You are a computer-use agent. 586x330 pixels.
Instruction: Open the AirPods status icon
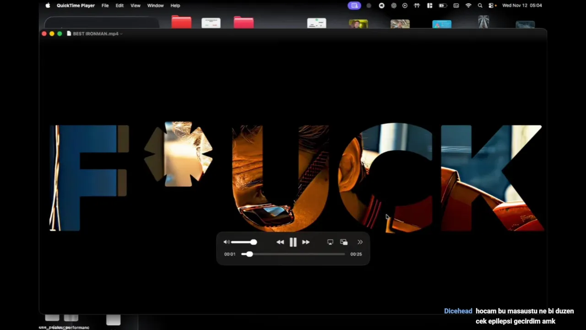pyautogui.click(x=417, y=5)
